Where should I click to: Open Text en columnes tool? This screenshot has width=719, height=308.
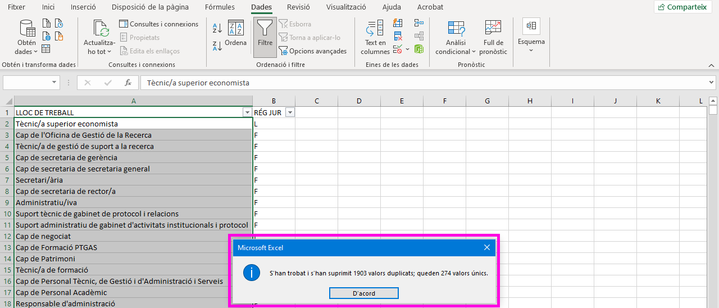tap(375, 38)
